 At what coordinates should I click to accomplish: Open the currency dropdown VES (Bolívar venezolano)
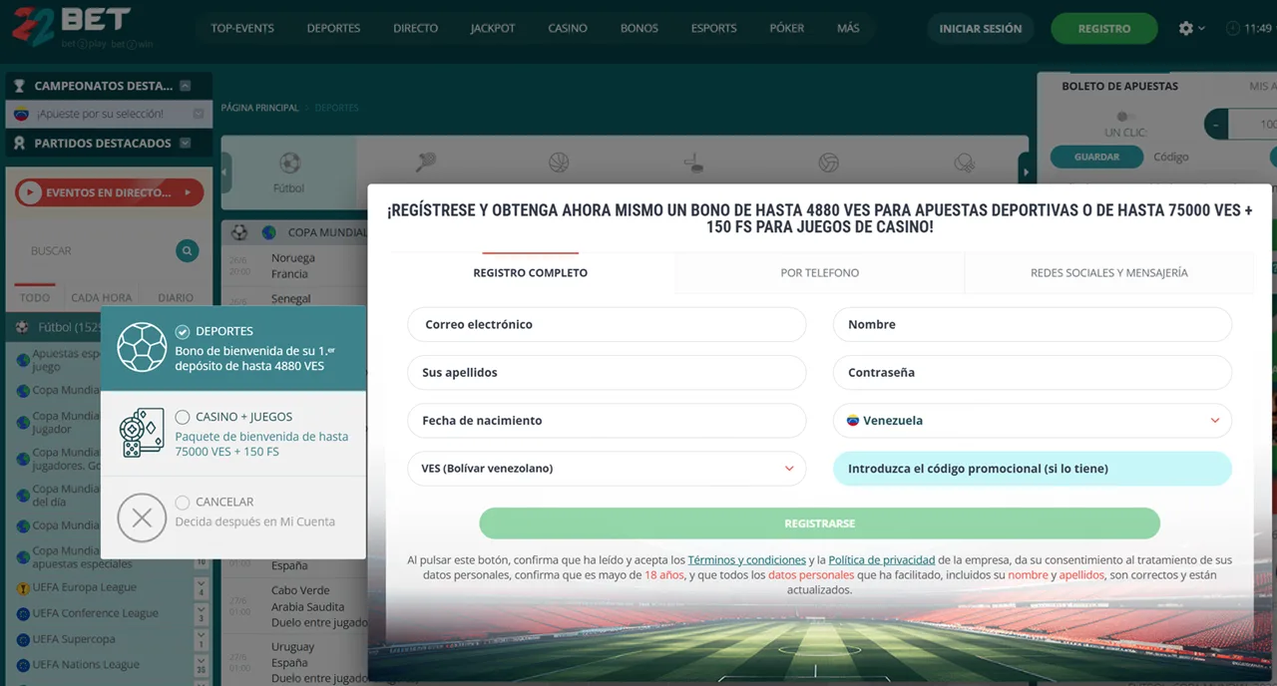tap(607, 469)
